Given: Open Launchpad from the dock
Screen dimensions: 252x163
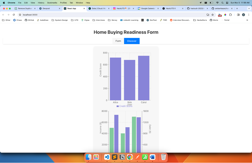Looking at the screenshot, I should pyautogui.click(x=96, y=157).
